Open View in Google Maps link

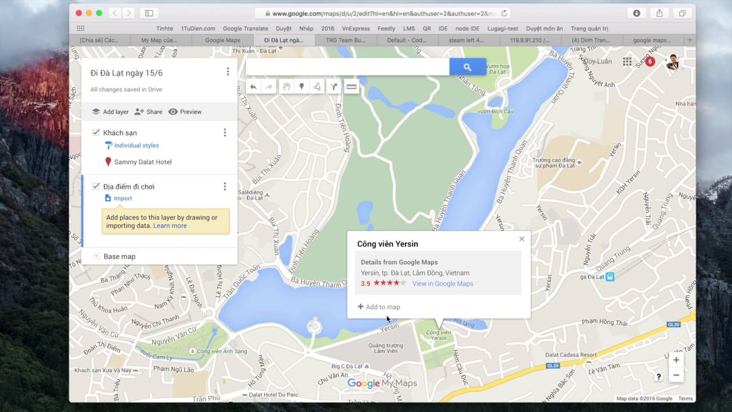[443, 284]
